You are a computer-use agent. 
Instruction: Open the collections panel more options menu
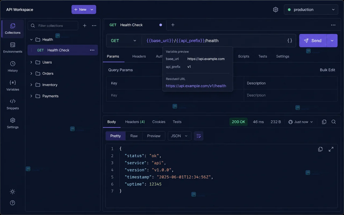pos(94,25)
